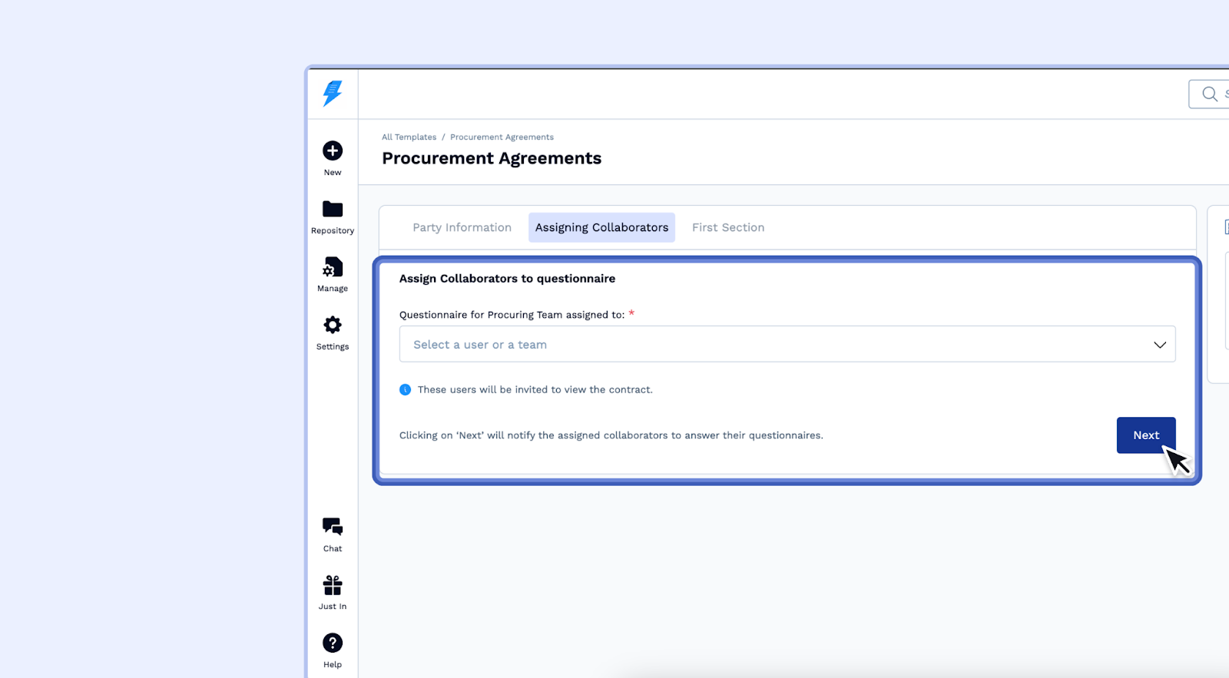
Task: Click the Assign Collaborators to questionnaire heading
Action: tap(507, 279)
